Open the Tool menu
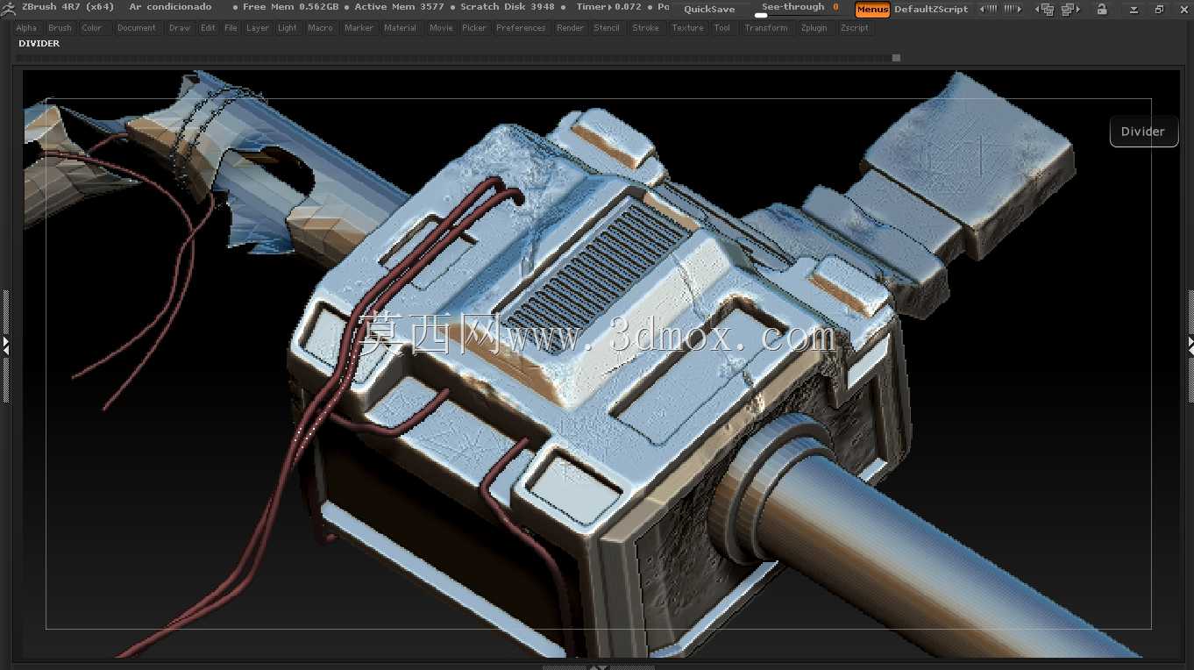Screen dimensions: 1194x670 tap(721, 28)
